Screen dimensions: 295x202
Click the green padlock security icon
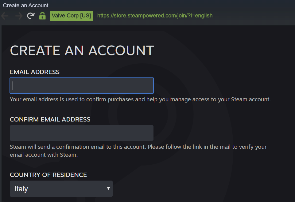(42, 16)
